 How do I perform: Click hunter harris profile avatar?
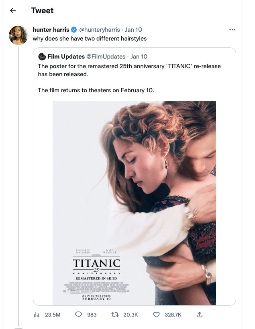point(18,35)
